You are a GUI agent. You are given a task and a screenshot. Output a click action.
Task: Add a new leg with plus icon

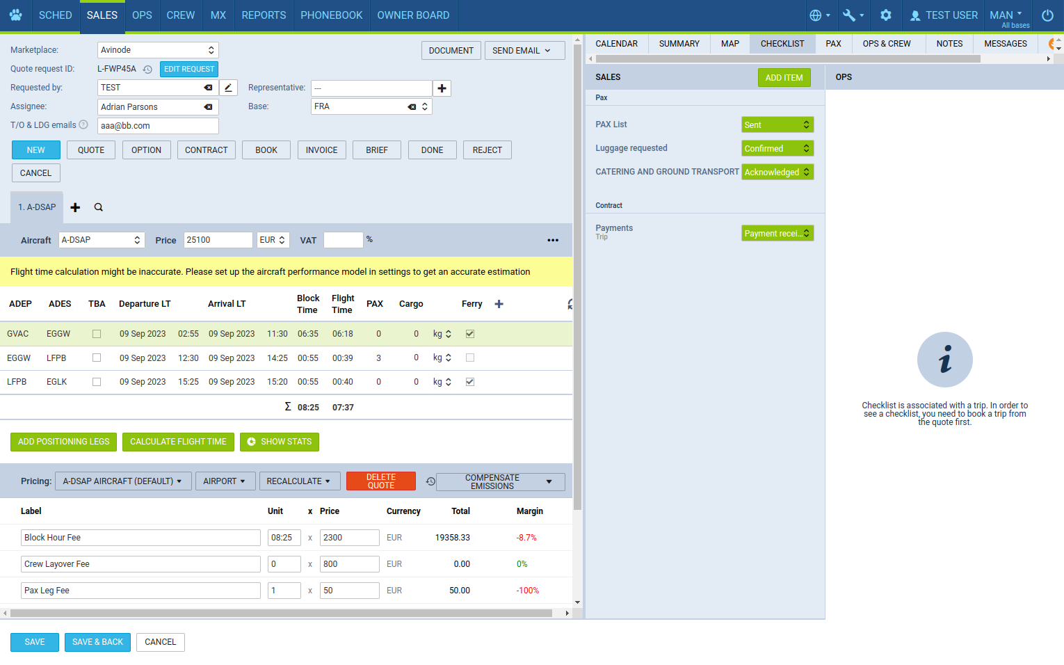pos(499,304)
